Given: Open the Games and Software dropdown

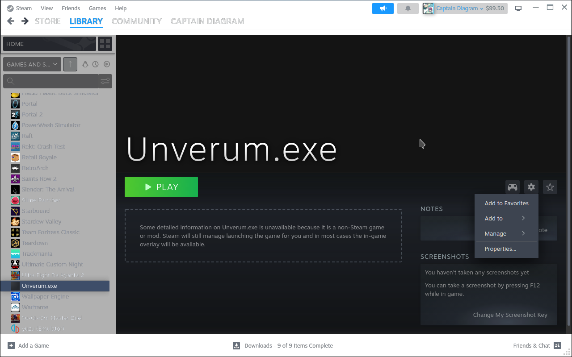Looking at the screenshot, I should pos(32,64).
